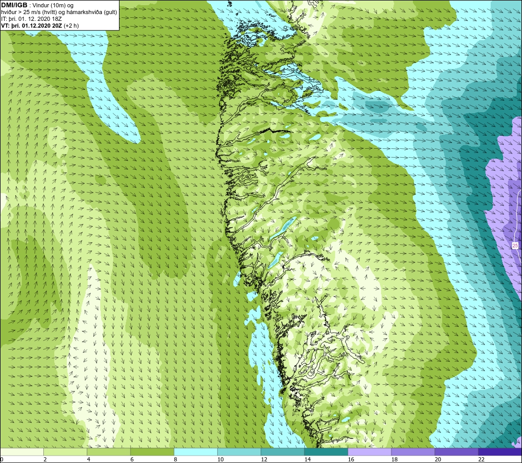This screenshot has height=463, width=522.
Task: Click the teal 12–14 m/s legend swatch
Action: (282, 452)
